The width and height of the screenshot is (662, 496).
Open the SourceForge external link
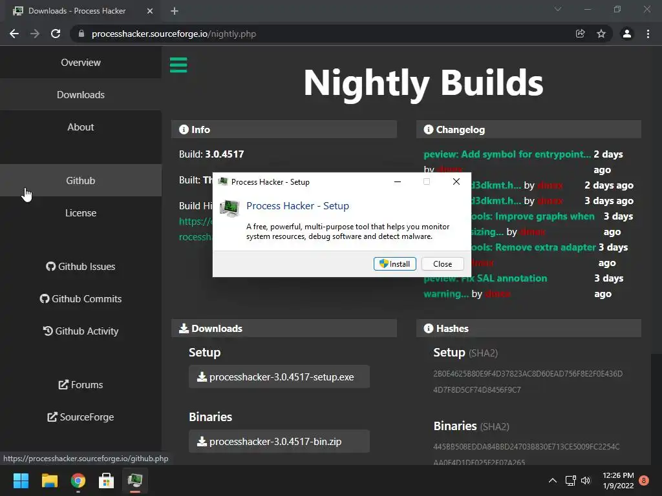pos(81,417)
